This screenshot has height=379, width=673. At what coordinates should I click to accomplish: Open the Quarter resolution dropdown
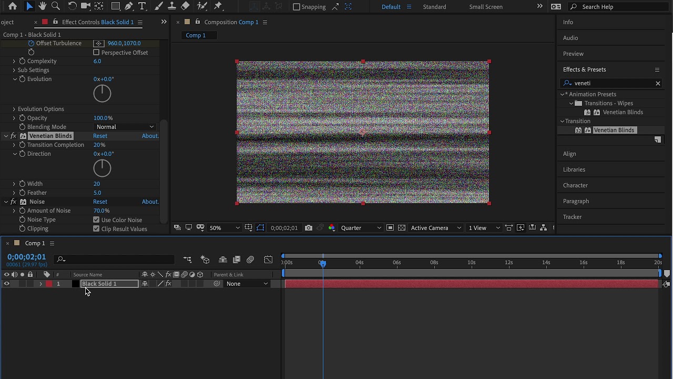point(361,228)
